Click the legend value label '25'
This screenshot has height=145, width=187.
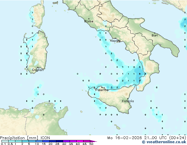[57, 144]
